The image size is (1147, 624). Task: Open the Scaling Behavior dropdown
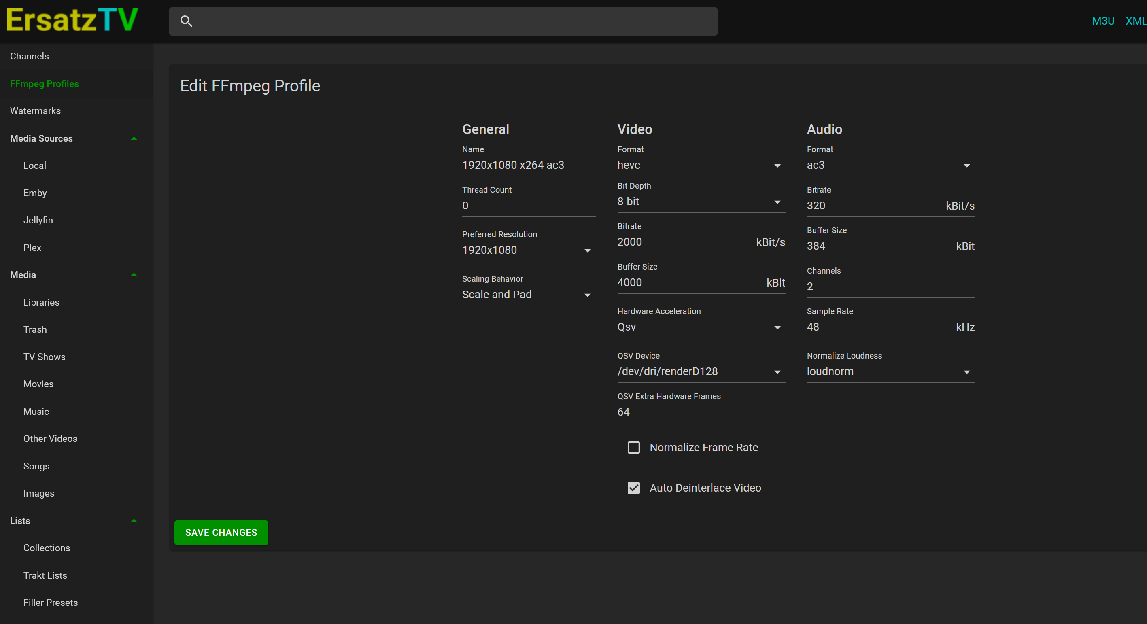pos(529,295)
